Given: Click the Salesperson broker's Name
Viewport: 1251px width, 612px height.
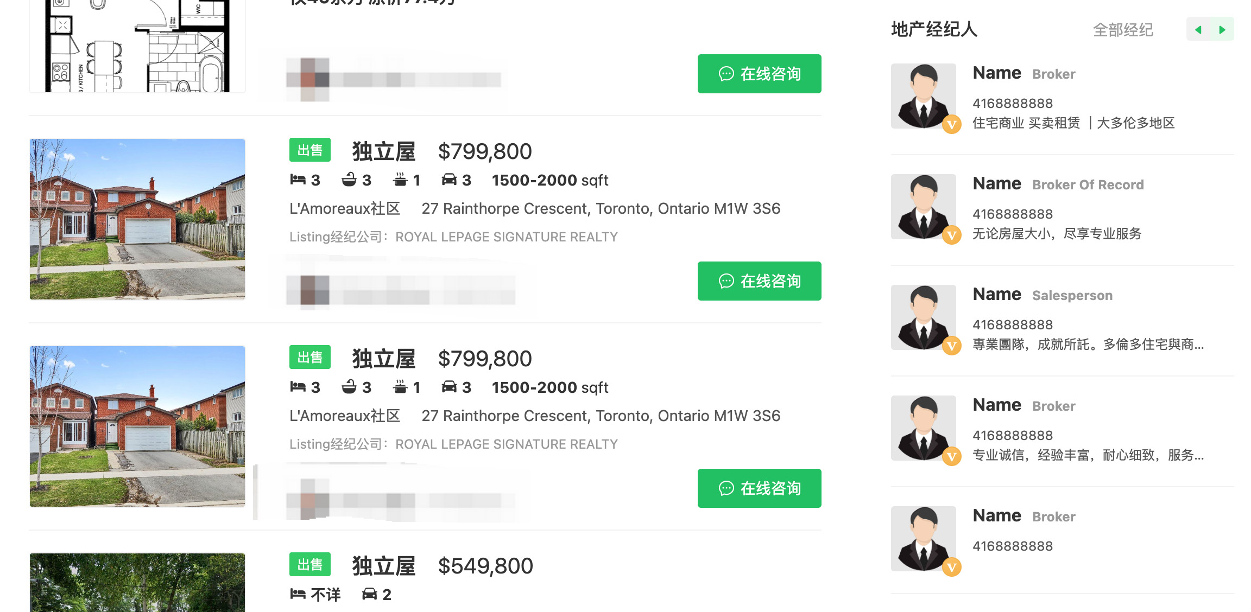Looking at the screenshot, I should point(997,294).
